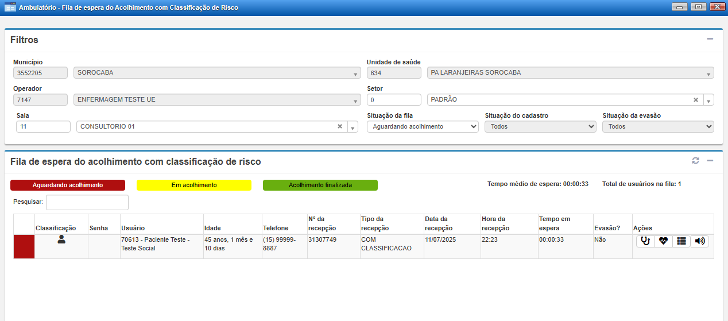Click the stethoscope action icon

645,241
